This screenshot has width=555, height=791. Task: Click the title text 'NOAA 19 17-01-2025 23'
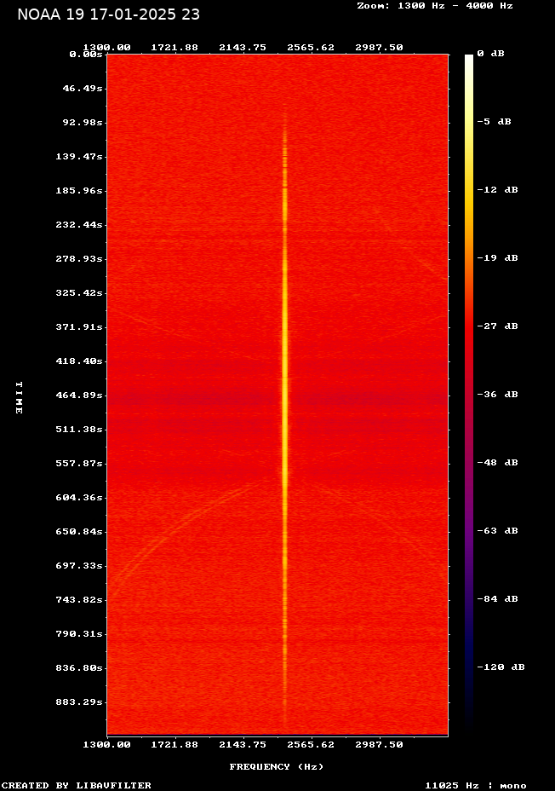pyautogui.click(x=109, y=14)
